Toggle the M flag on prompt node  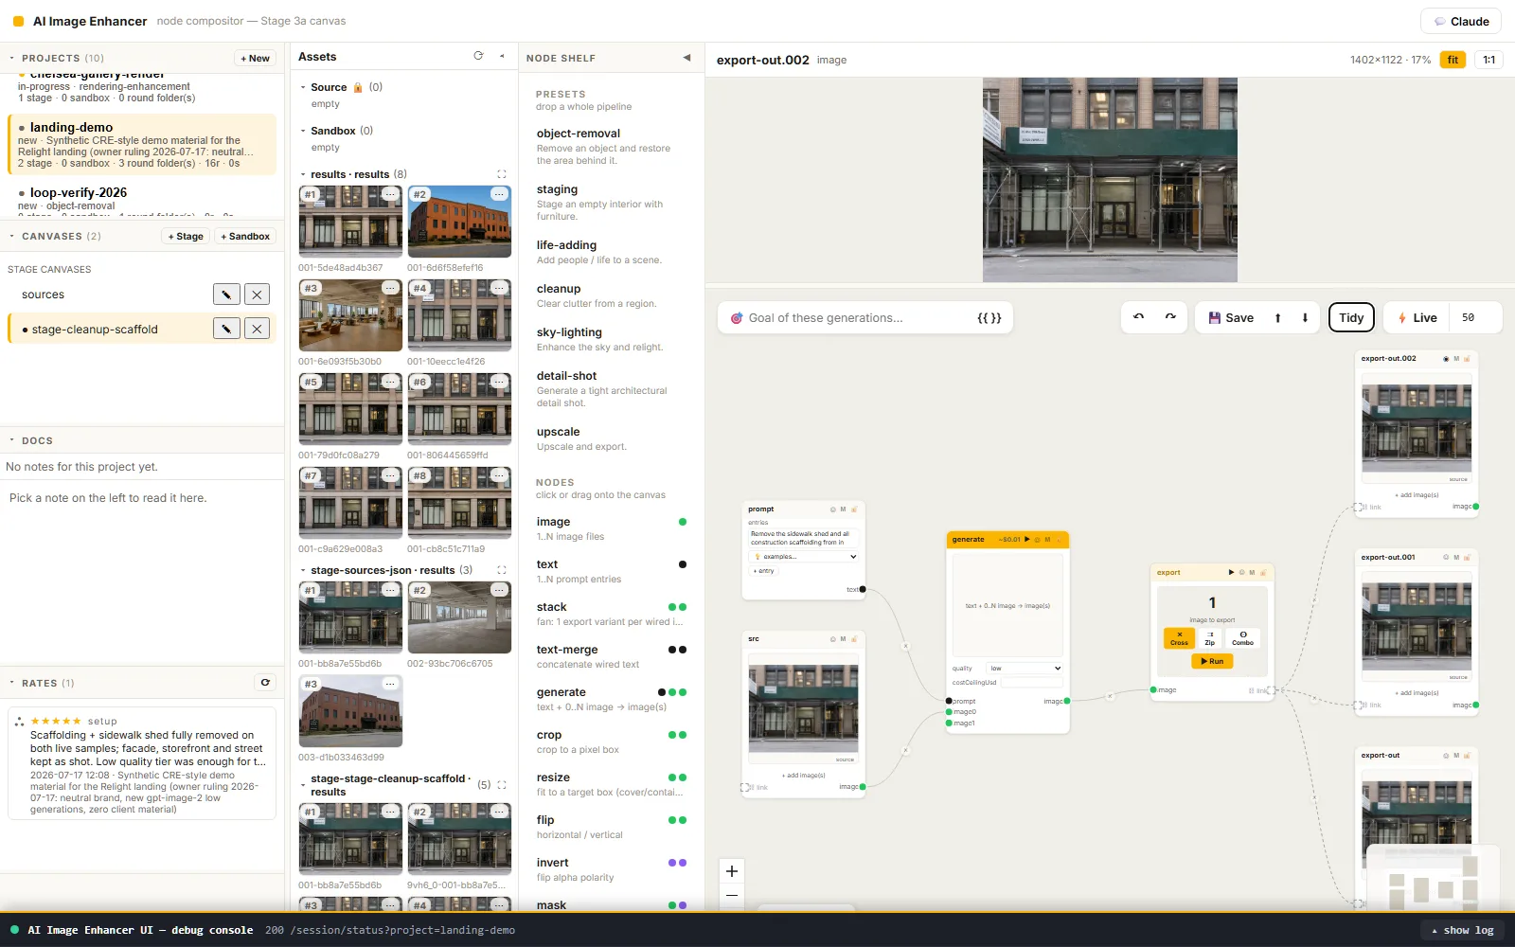[843, 509]
